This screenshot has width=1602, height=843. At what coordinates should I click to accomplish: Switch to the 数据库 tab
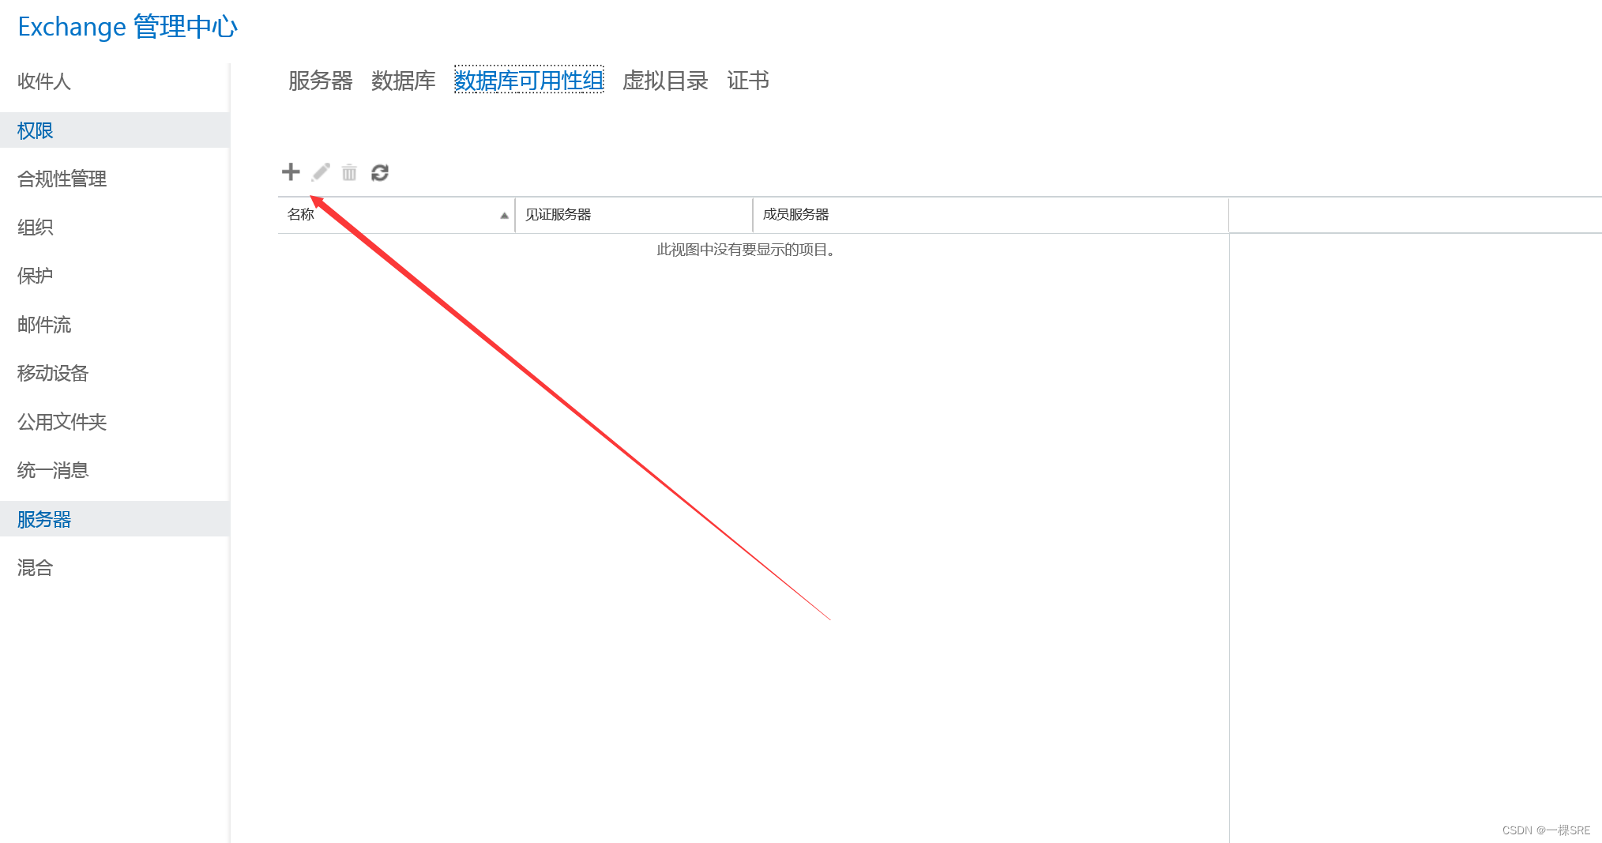(x=403, y=81)
